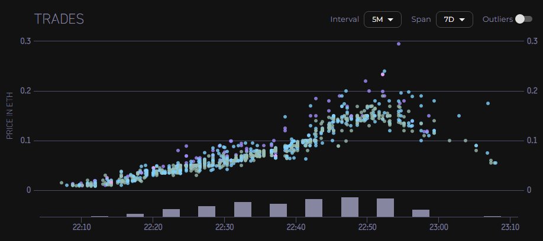
Task: Open the Interval 5M dropdown
Action: (x=382, y=19)
